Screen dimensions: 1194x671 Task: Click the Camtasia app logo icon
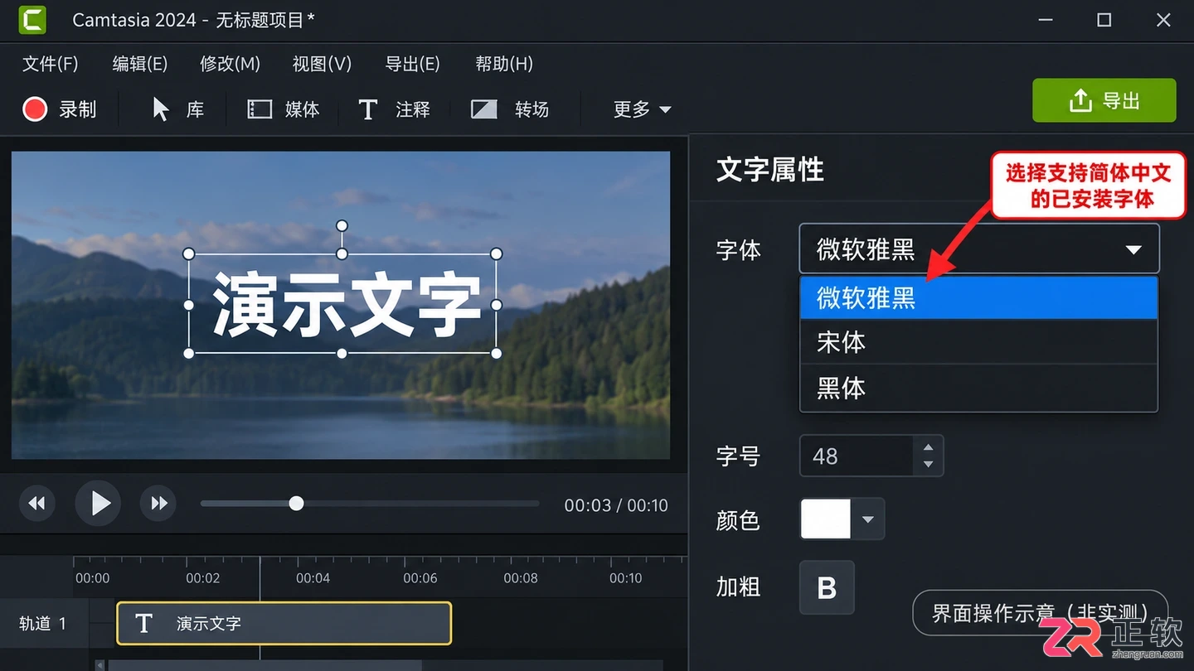click(x=32, y=20)
